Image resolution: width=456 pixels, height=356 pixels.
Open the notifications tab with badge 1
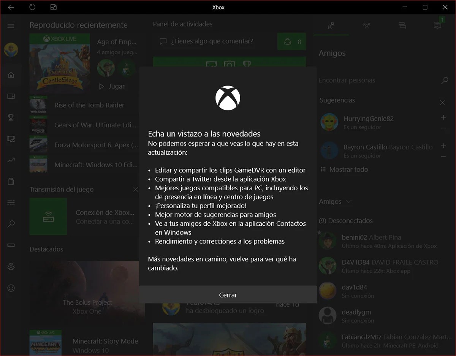[x=437, y=25]
